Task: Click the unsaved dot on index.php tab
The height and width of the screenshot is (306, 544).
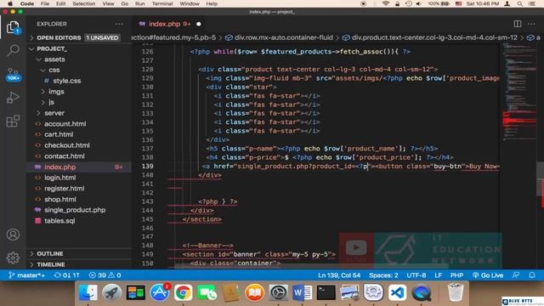Action: coord(198,24)
